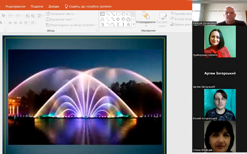Open the Рецензування ribbon tab
Image resolution: width=247 pixels, height=154 pixels.
click(15, 6)
